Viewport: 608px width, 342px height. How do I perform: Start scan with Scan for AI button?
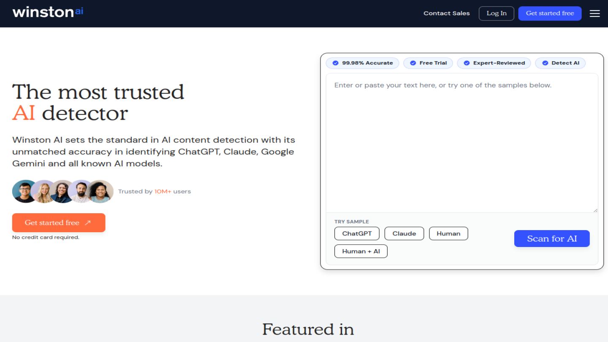pos(552,239)
